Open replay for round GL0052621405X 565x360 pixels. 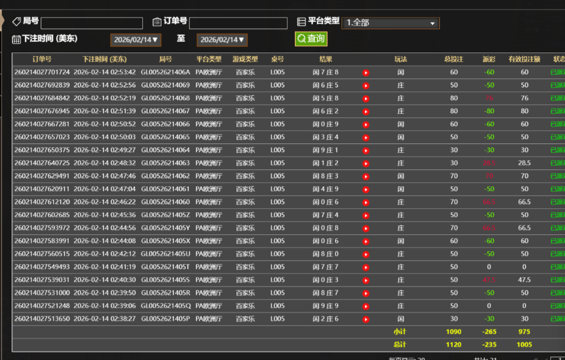point(366,241)
